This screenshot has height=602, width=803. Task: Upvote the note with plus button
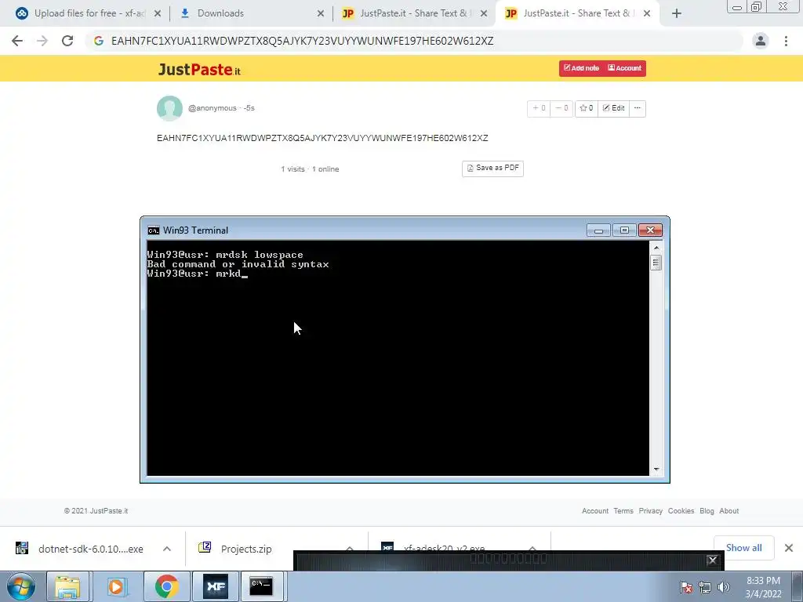point(539,108)
